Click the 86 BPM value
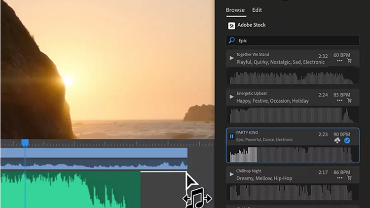Screen dimensions: 370x208 click(x=341, y=172)
